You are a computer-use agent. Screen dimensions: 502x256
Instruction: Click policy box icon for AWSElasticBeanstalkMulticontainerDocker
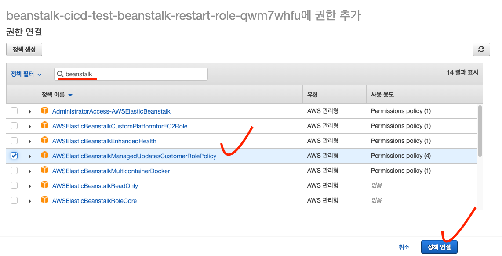45,170
